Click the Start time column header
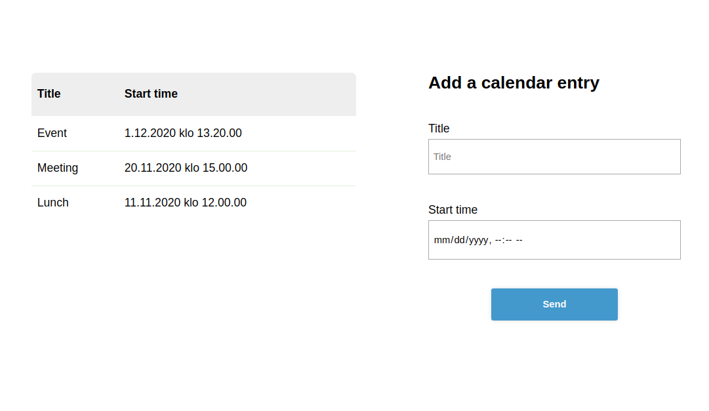 coord(151,94)
